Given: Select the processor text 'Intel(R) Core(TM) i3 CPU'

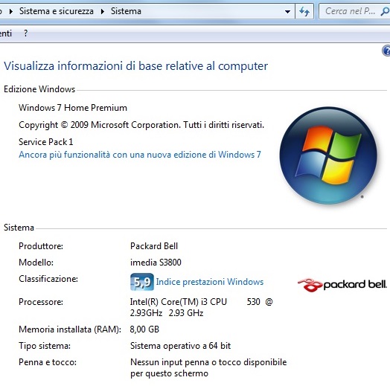Looking at the screenshot, I should click(179, 302).
